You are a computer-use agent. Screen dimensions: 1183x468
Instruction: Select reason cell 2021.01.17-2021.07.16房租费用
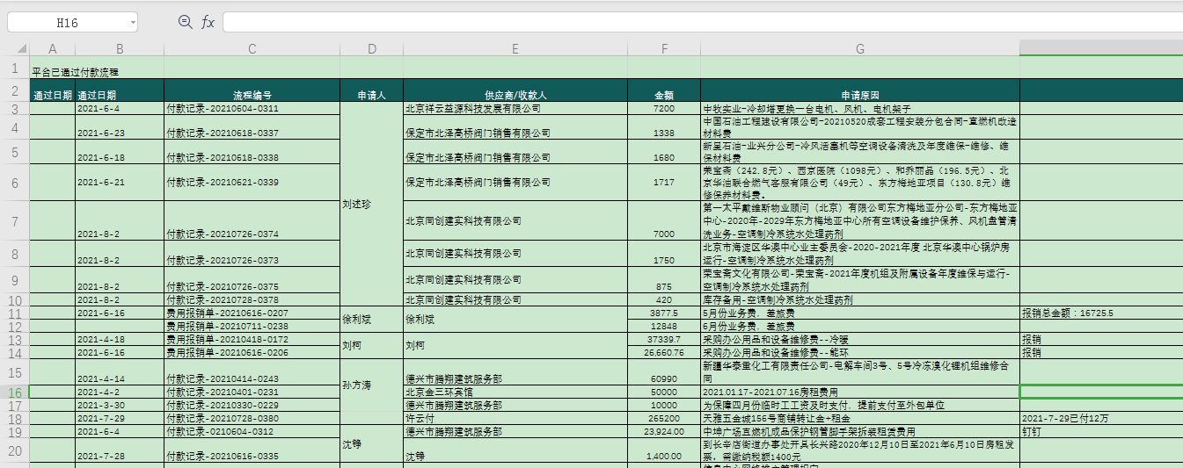[x=860, y=392]
